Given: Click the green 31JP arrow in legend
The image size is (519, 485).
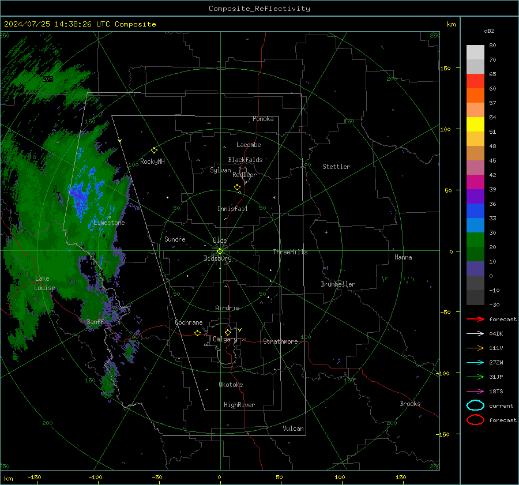Looking at the screenshot, I should click(x=475, y=377).
